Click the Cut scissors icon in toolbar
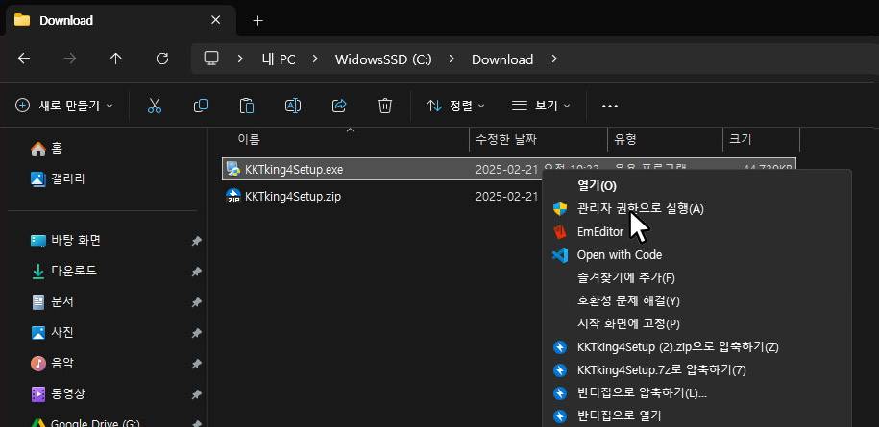Viewport: 879px width, 427px height. pyautogui.click(x=155, y=106)
